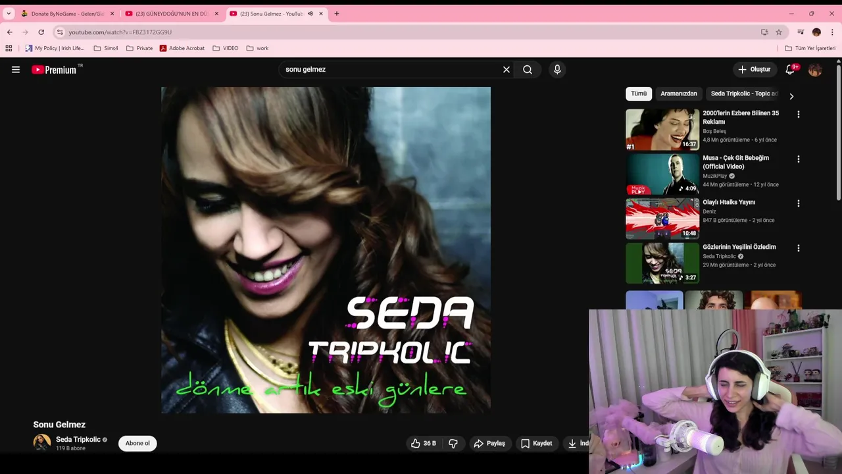Share the video via Paylaş
The width and height of the screenshot is (842, 474).
click(x=489, y=443)
